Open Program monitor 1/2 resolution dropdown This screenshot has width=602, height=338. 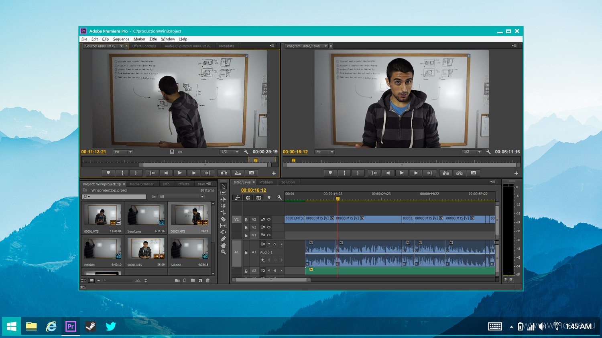[472, 152]
